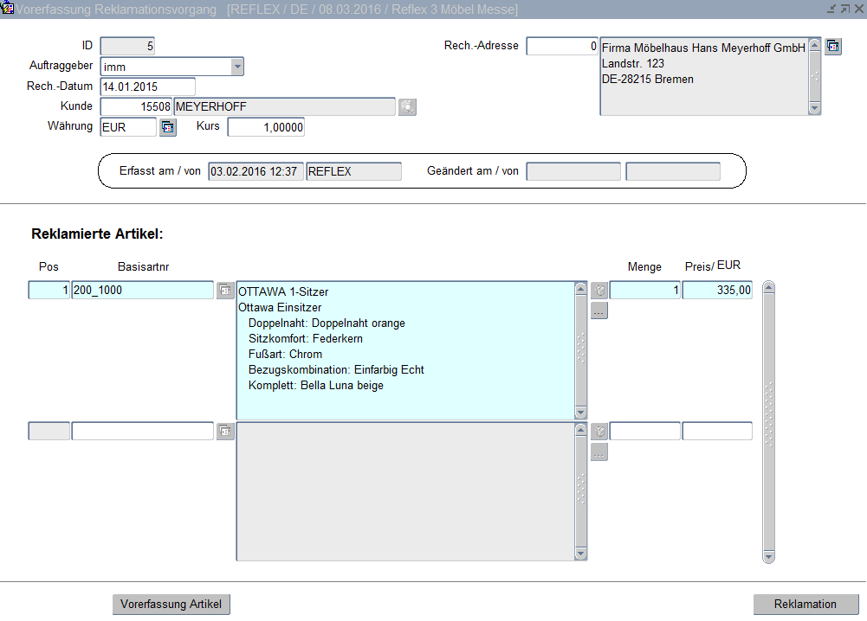Click the Reklamation button

(x=806, y=605)
